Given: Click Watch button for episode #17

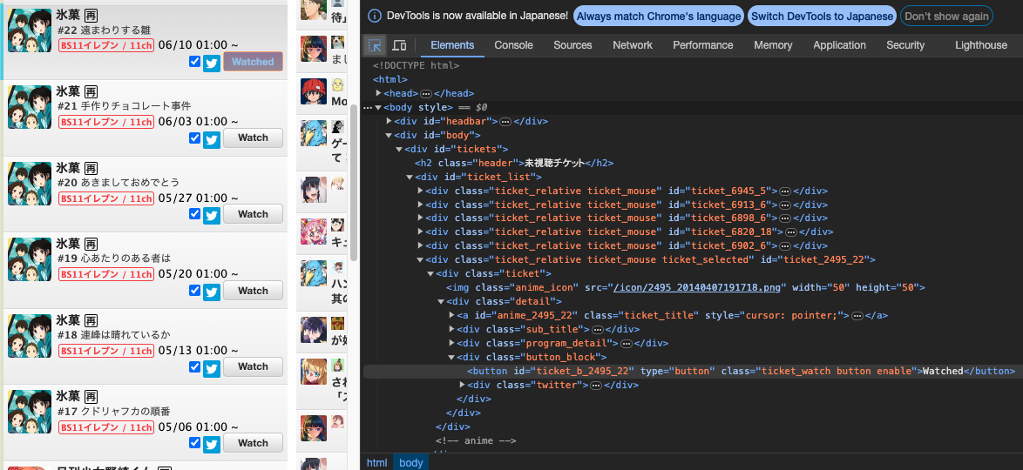Looking at the screenshot, I should coord(254,443).
